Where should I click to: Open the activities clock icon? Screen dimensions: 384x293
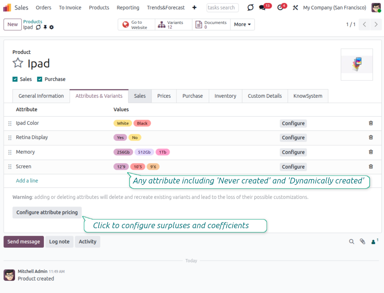click(x=280, y=7)
